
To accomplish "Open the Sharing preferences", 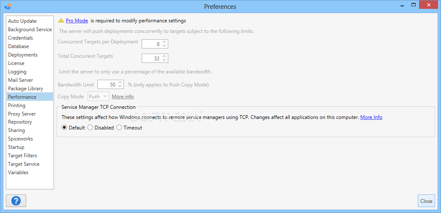I will tap(30, 130).
